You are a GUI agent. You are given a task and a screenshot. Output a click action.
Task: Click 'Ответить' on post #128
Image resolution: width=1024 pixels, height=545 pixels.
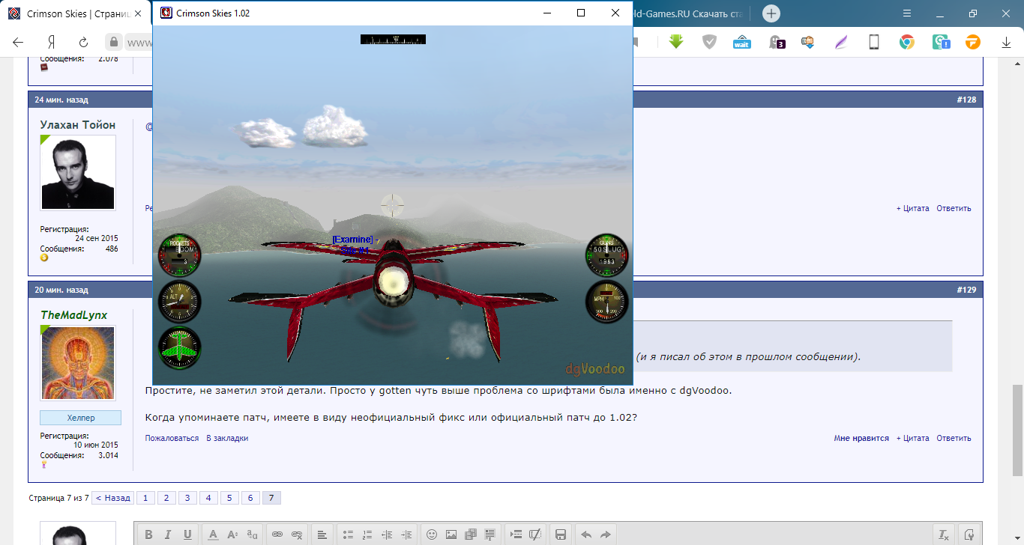coord(954,208)
